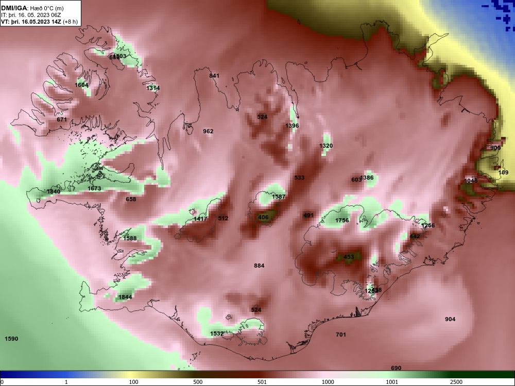Click the map value 841
This screenshot has width=515, height=386.
click(214, 76)
